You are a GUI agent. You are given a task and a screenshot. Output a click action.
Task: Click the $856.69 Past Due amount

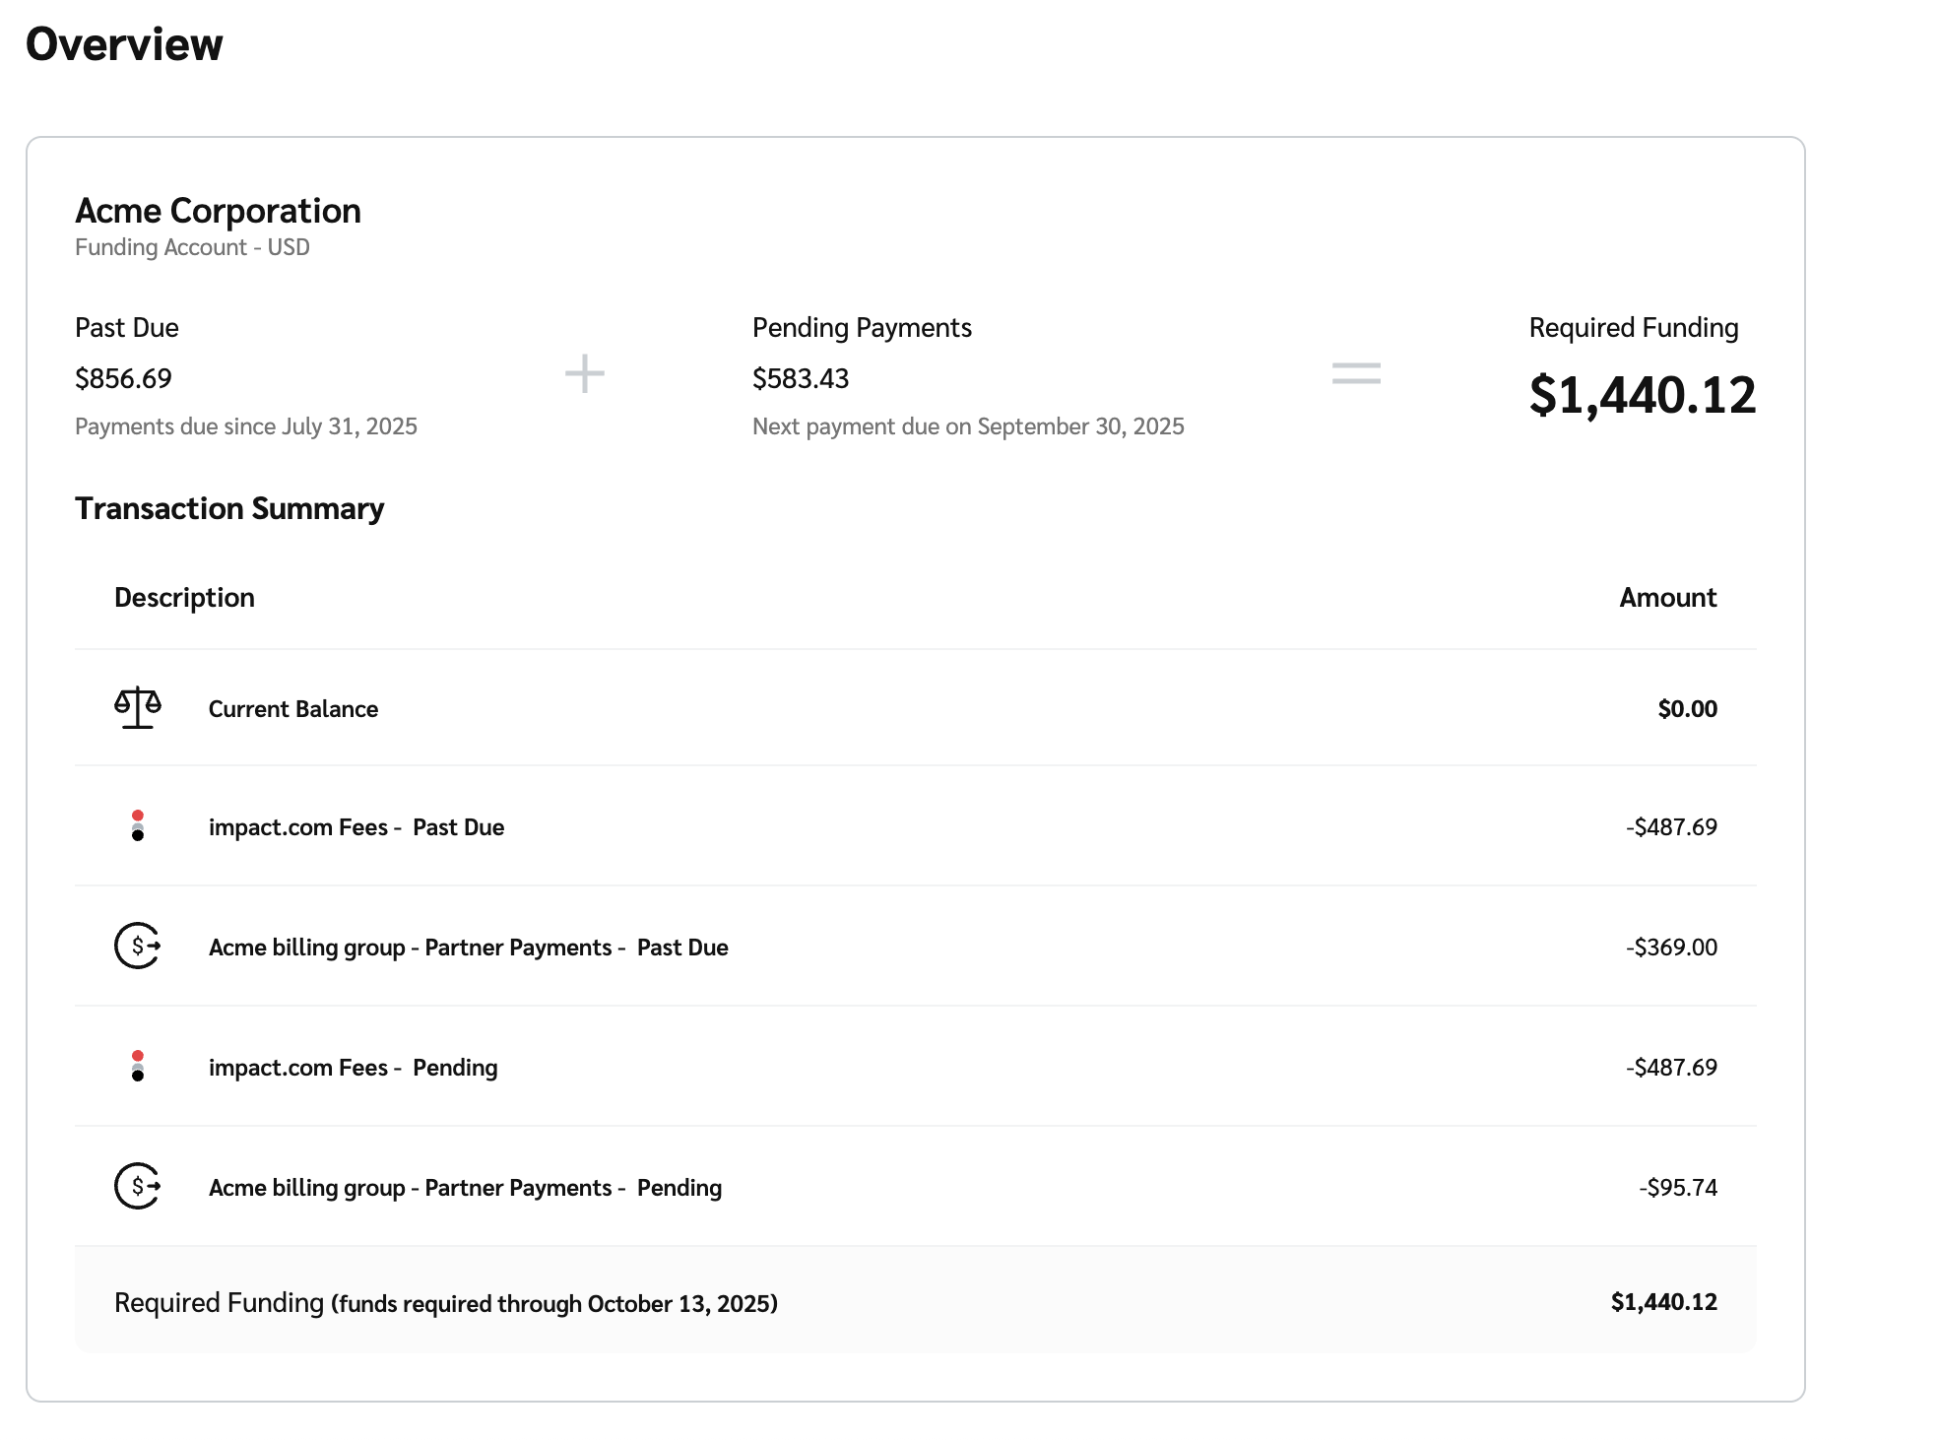coord(123,378)
